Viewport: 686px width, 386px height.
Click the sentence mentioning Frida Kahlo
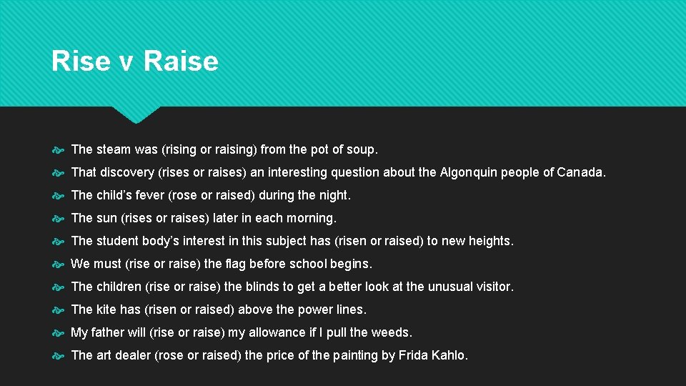point(269,355)
